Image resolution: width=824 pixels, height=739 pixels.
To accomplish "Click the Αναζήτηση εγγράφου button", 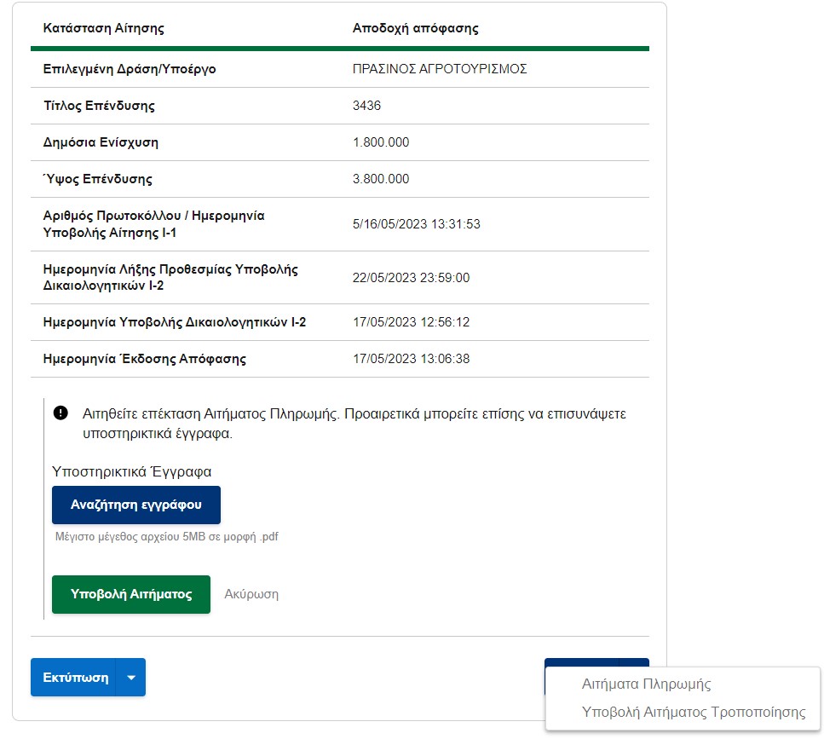I will click(136, 505).
